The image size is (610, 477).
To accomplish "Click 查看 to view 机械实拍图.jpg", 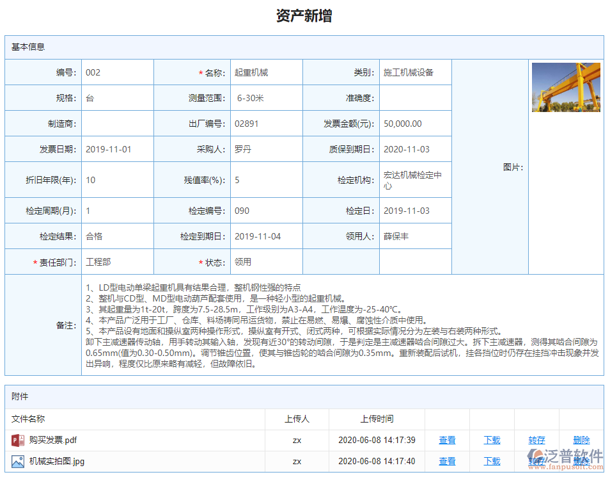I will tap(447, 461).
